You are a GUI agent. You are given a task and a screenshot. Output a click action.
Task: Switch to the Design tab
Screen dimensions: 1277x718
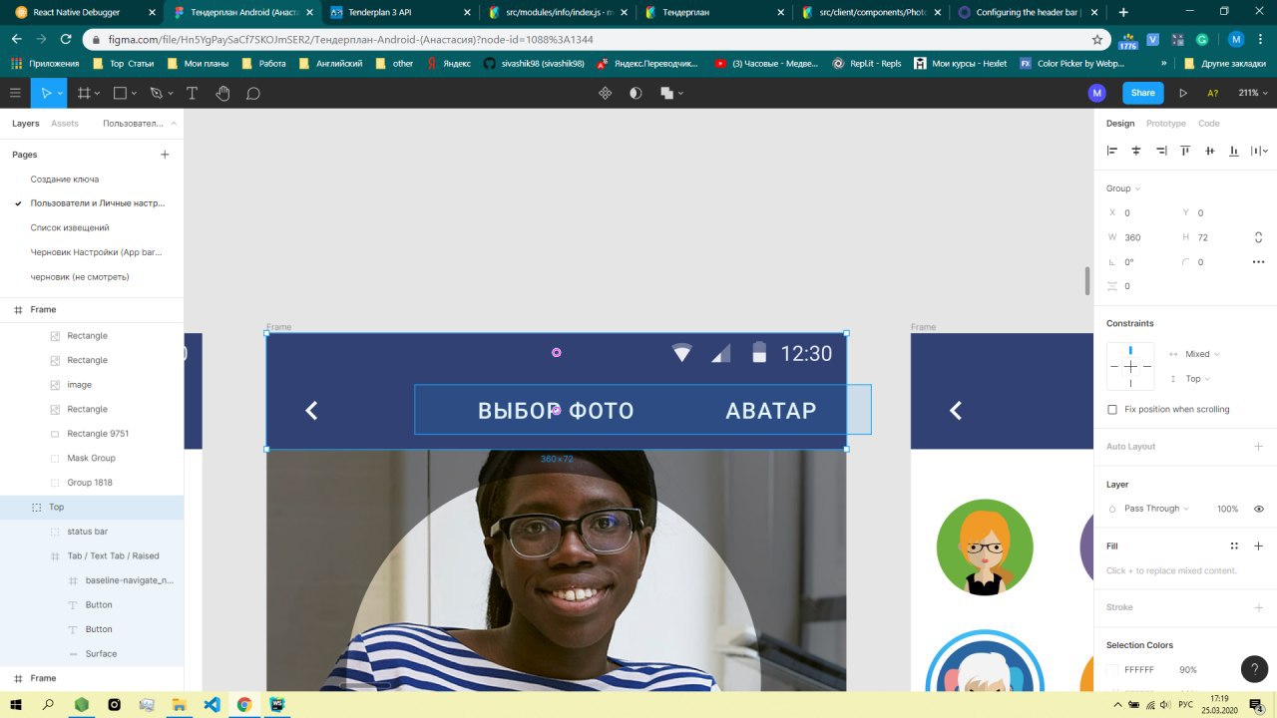point(1120,124)
